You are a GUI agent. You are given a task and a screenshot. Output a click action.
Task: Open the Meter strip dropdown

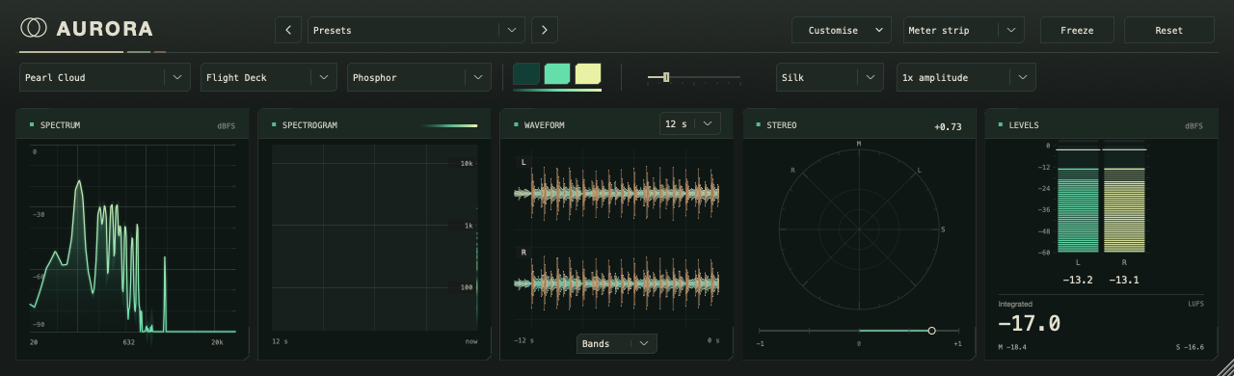click(x=963, y=30)
